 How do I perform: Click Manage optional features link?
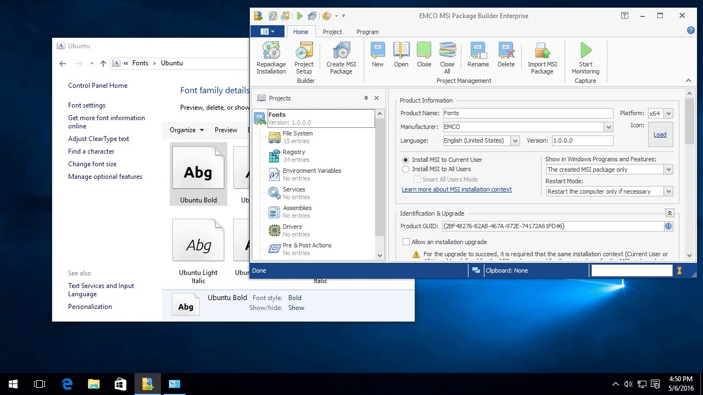click(105, 177)
